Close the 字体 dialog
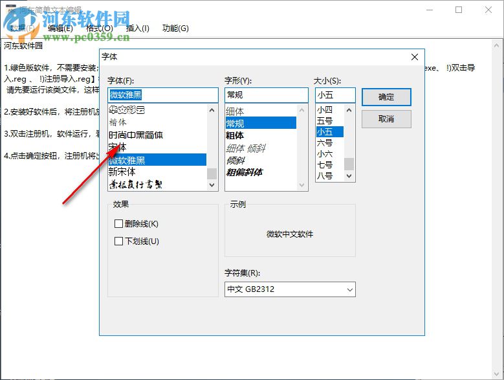This screenshot has width=504, height=380. pos(415,57)
